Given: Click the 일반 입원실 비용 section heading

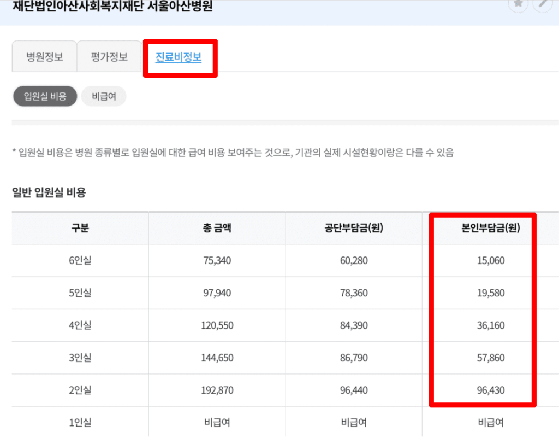Looking at the screenshot, I should click(49, 192).
